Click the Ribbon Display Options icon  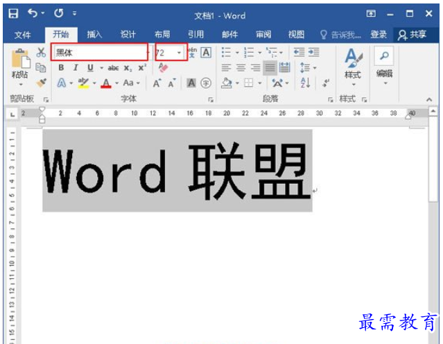click(371, 13)
